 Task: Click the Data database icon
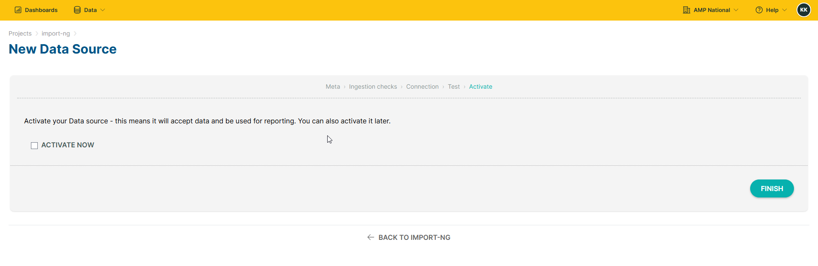[x=77, y=10]
